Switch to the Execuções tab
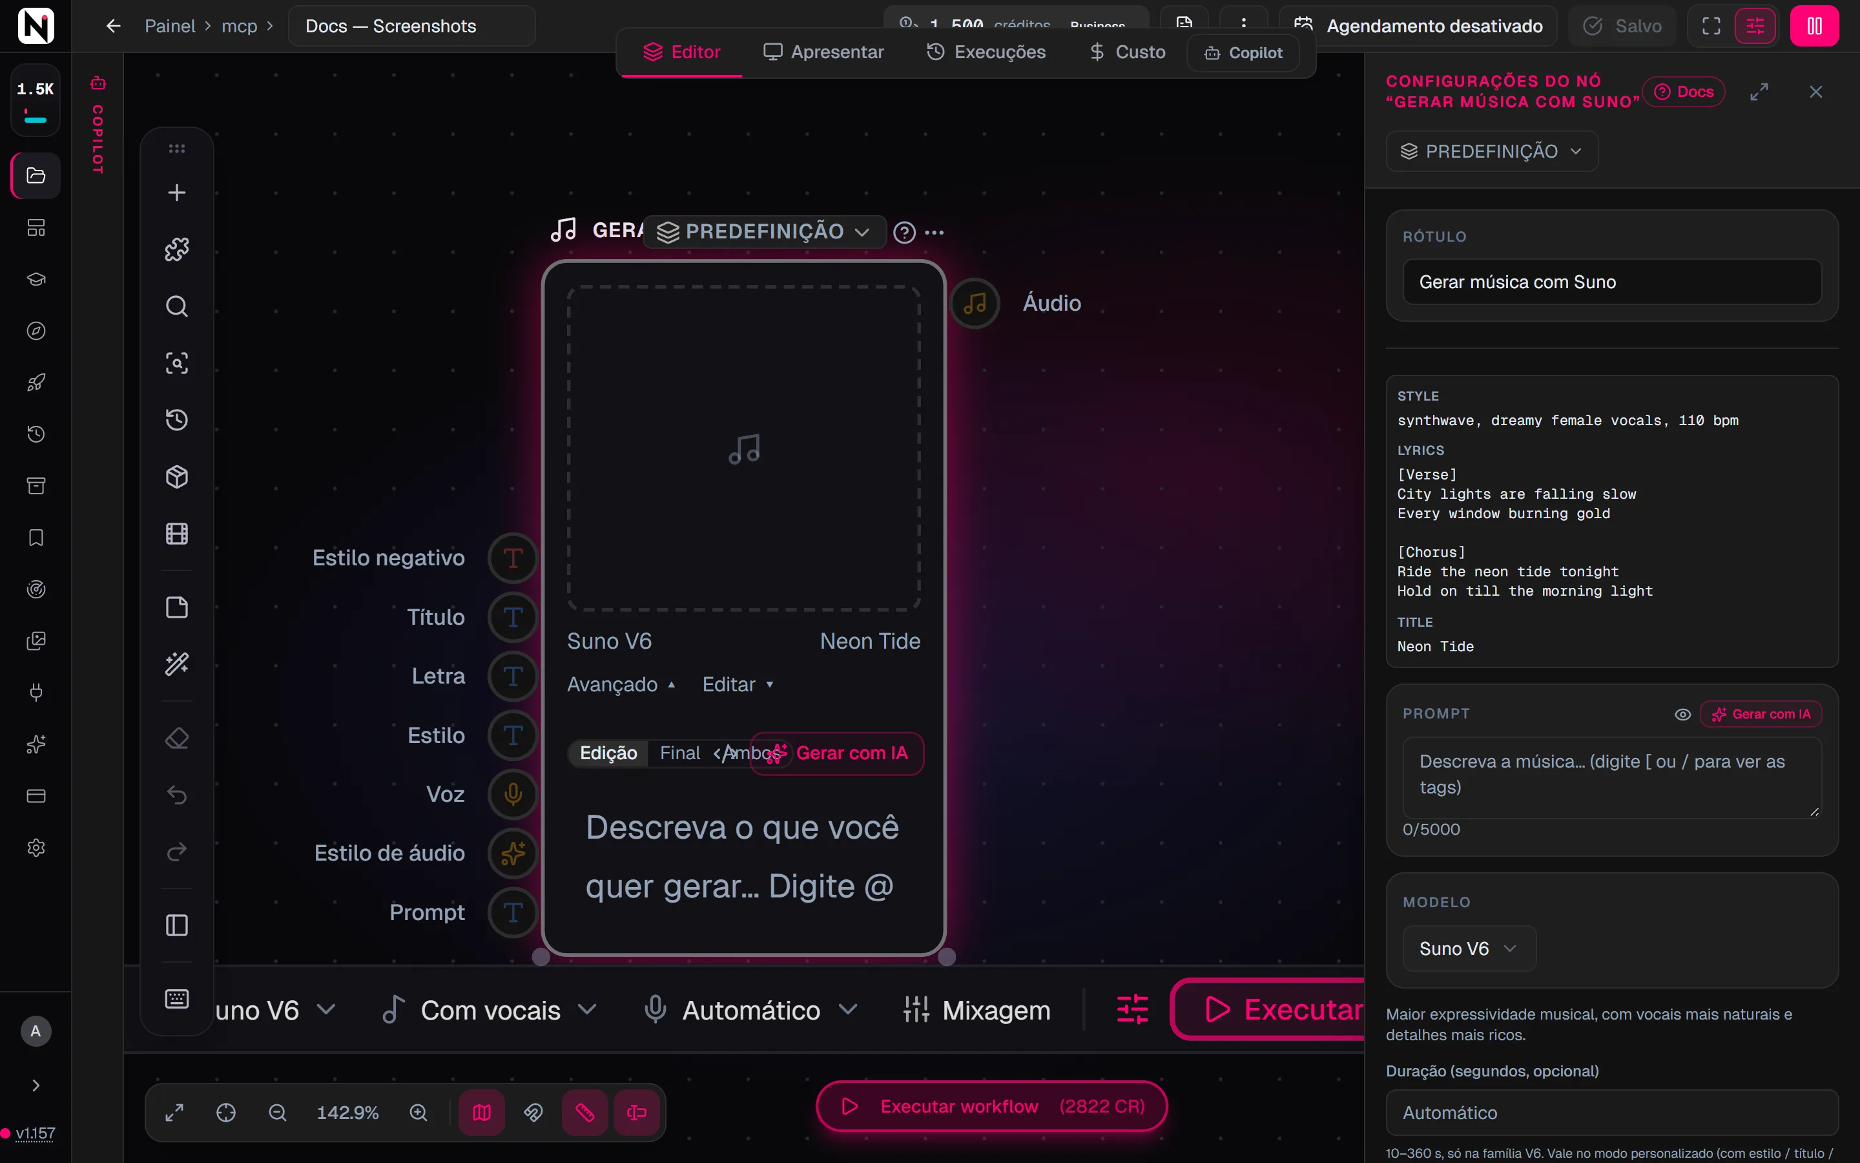The image size is (1860, 1163). [986, 52]
